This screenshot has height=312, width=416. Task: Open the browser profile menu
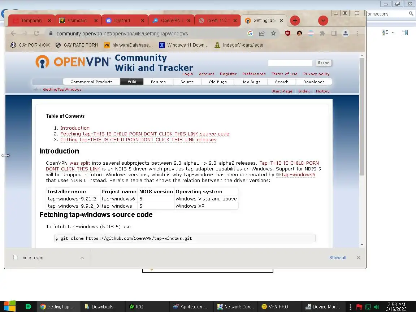tap(346, 33)
